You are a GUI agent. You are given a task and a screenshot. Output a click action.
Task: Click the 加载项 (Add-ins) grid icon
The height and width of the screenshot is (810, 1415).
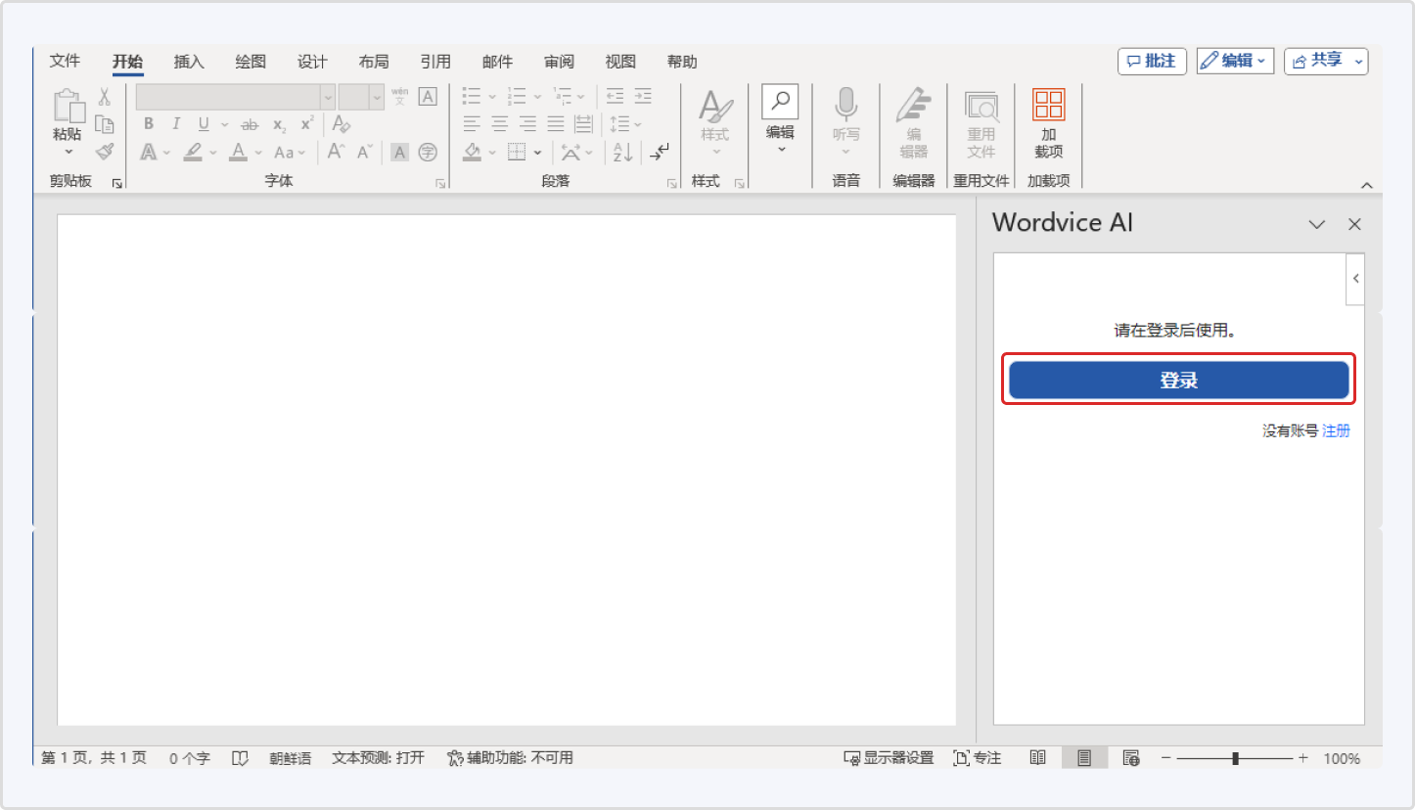click(1048, 105)
